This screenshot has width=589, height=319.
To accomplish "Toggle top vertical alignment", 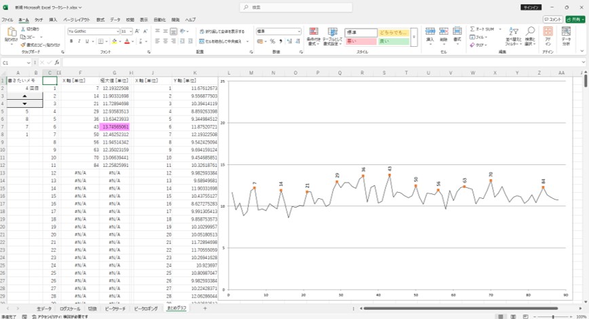I will pyautogui.click(x=157, y=31).
